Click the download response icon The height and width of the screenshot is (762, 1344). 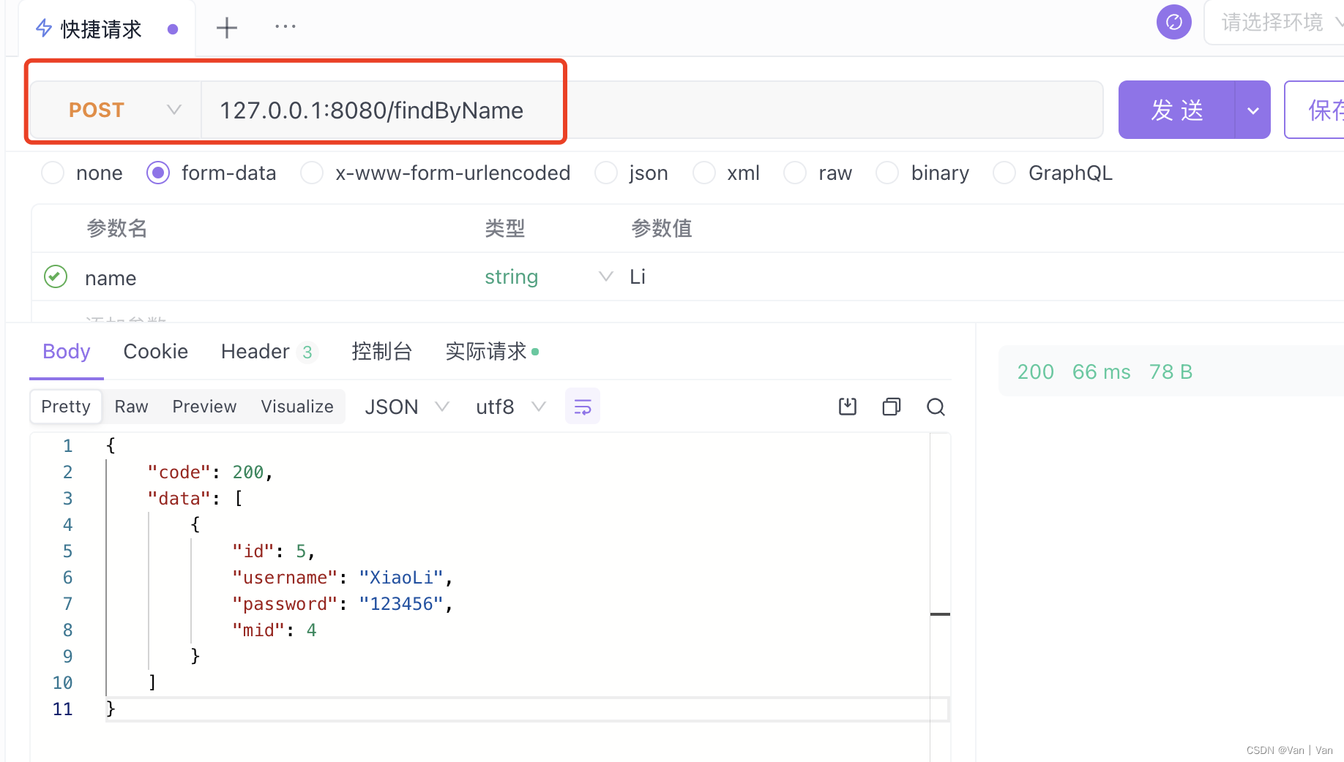pyautogui.click(x=847, y=407)
